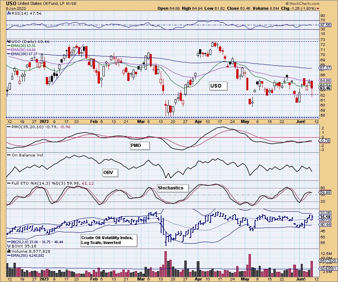The image size is (338, 282).
Task: Open the StockCharts.com link in header
Action: click(302, 3)
